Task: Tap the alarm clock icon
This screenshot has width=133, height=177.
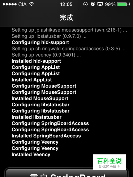Action: (93, 4)
